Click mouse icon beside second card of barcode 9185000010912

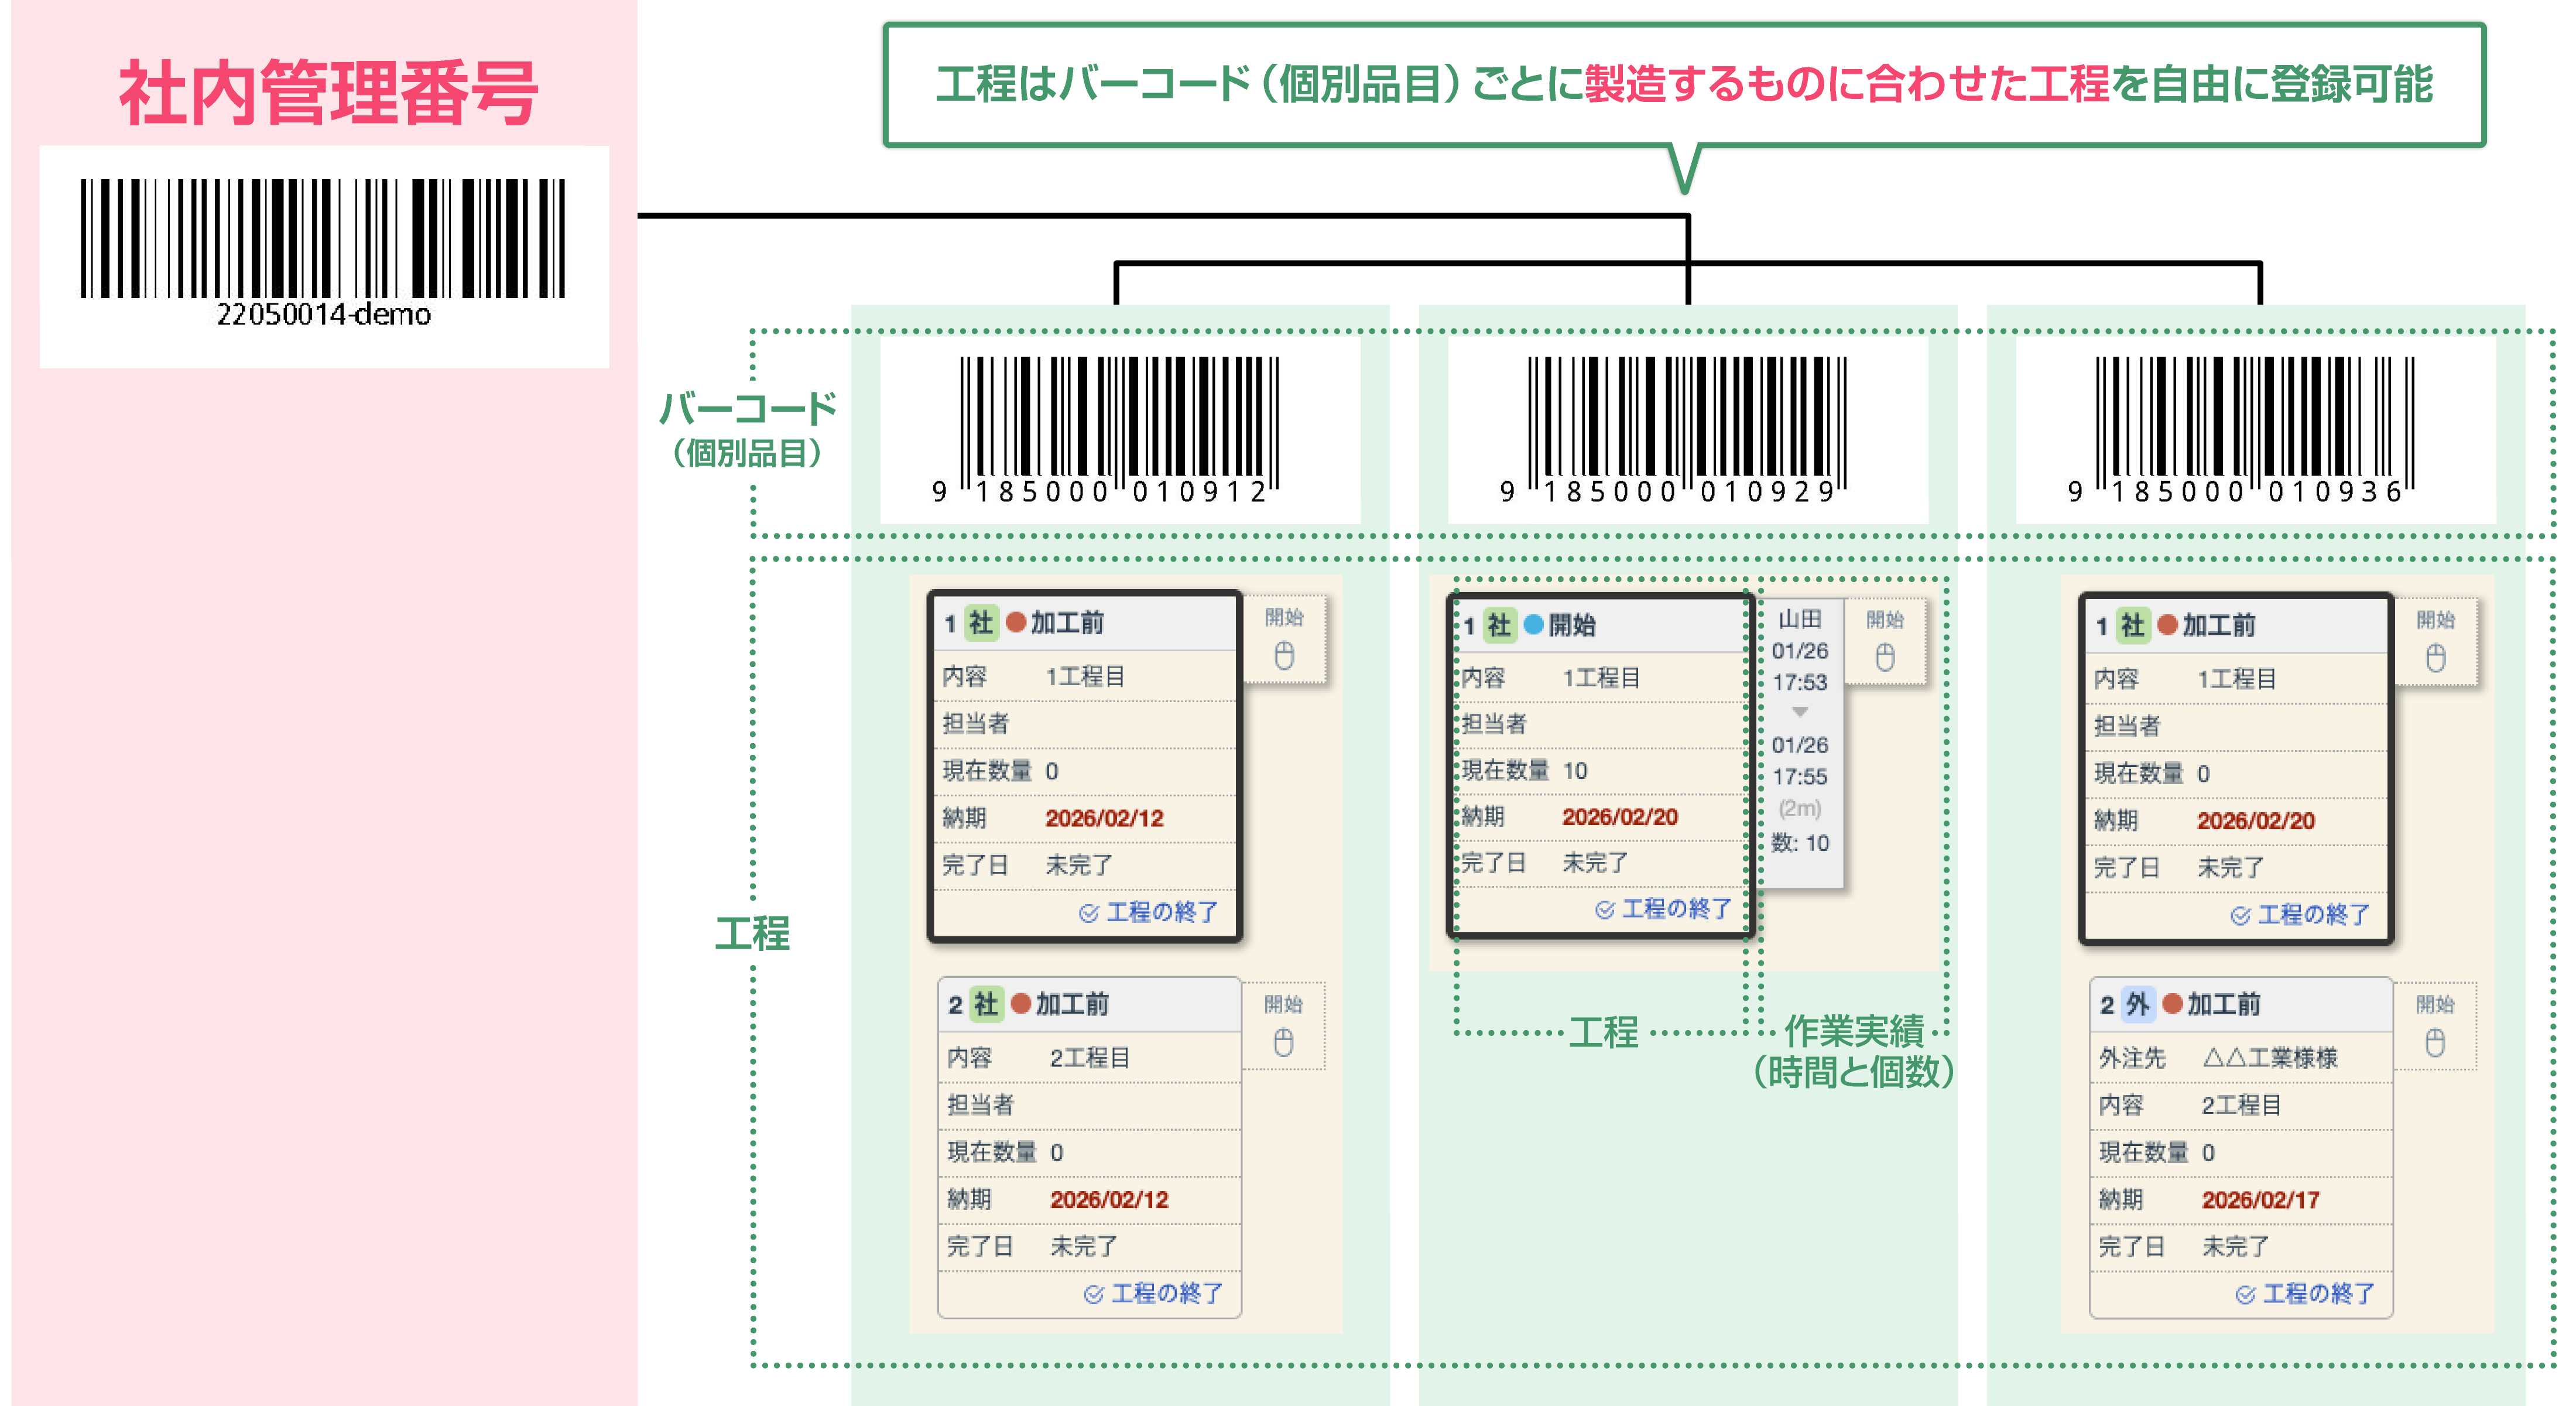tap(1283, 1043)
